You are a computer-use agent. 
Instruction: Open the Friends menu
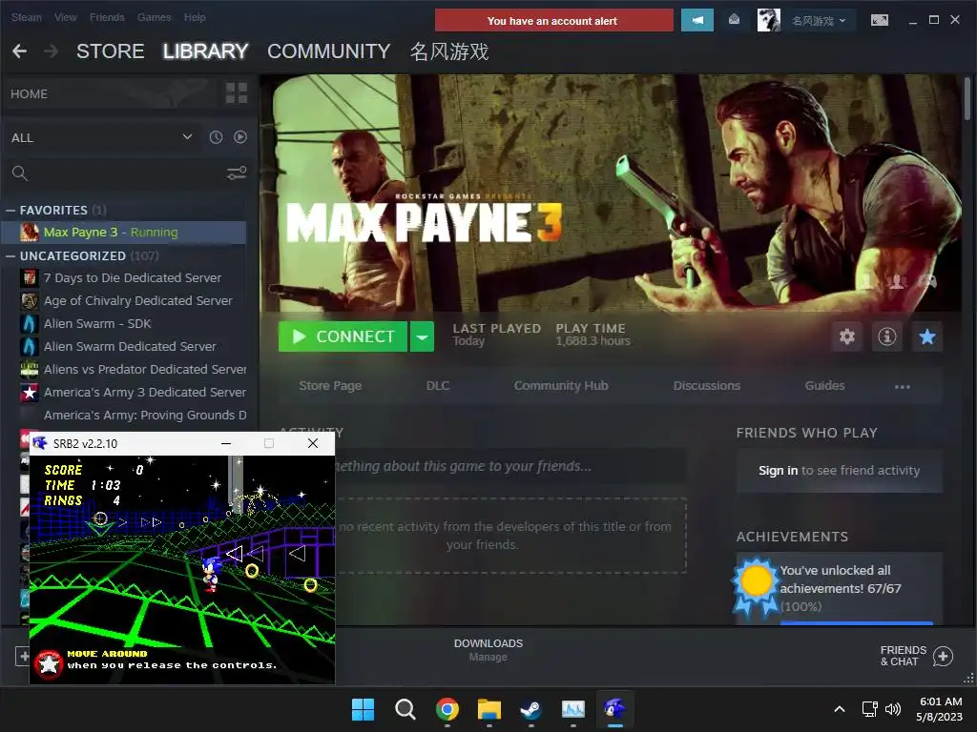tap(107, 17)
